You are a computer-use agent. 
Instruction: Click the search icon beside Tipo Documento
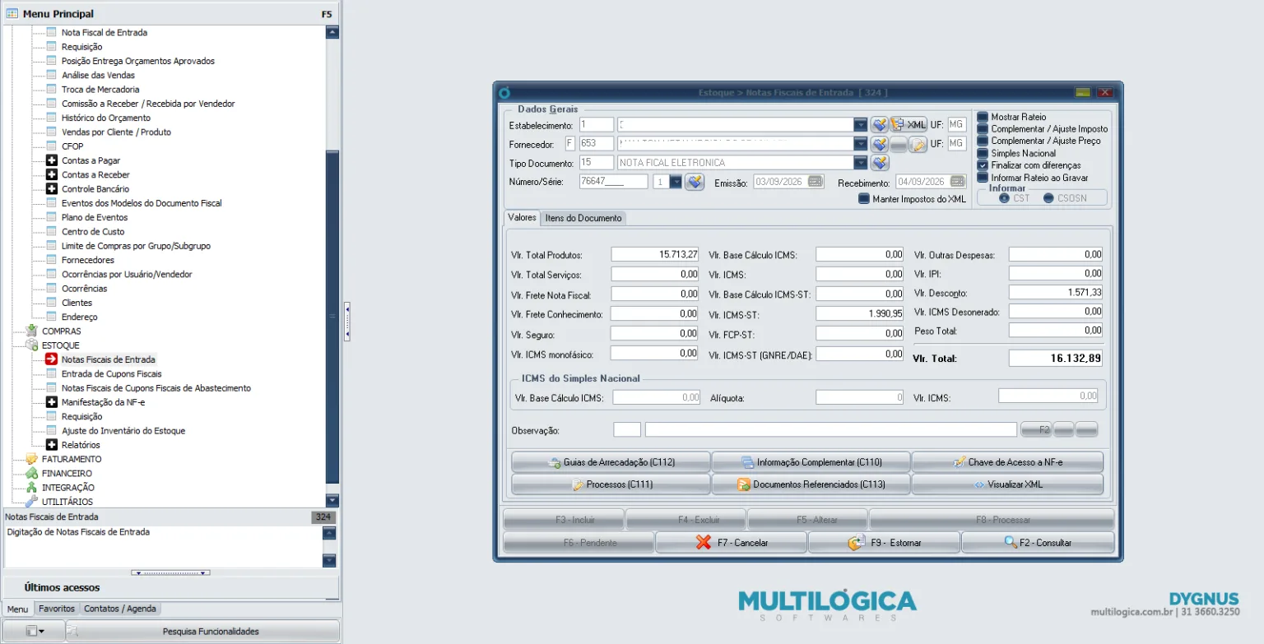pyautogui.click(x=879, y=163)
